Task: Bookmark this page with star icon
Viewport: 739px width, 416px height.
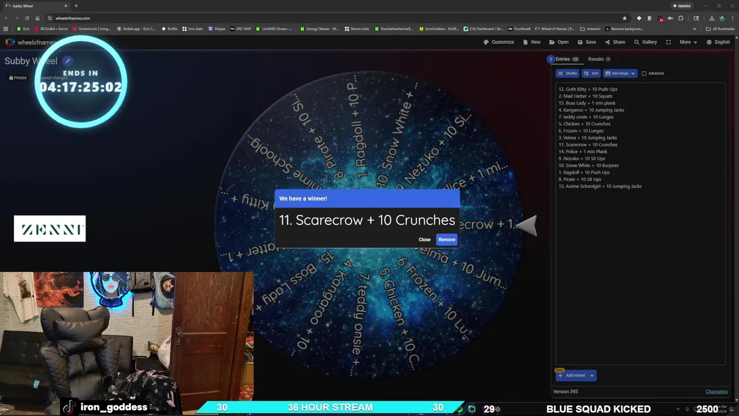Action: (x=624, y=18)
